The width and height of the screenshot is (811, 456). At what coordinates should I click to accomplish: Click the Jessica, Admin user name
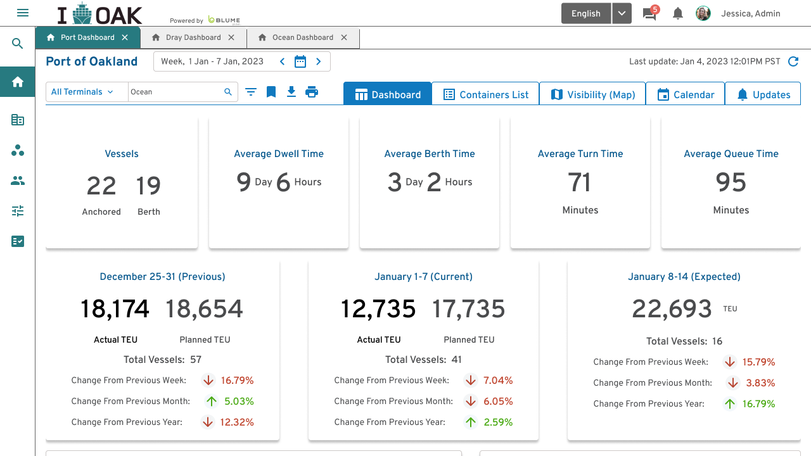pos(751,13)
